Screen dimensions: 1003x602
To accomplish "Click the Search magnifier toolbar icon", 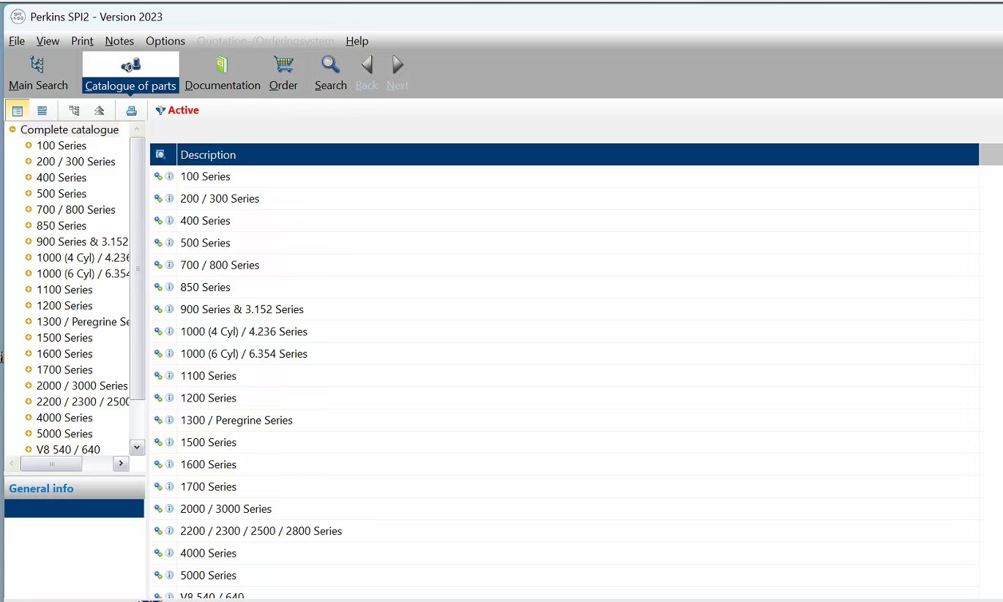I will pos(330,65).
